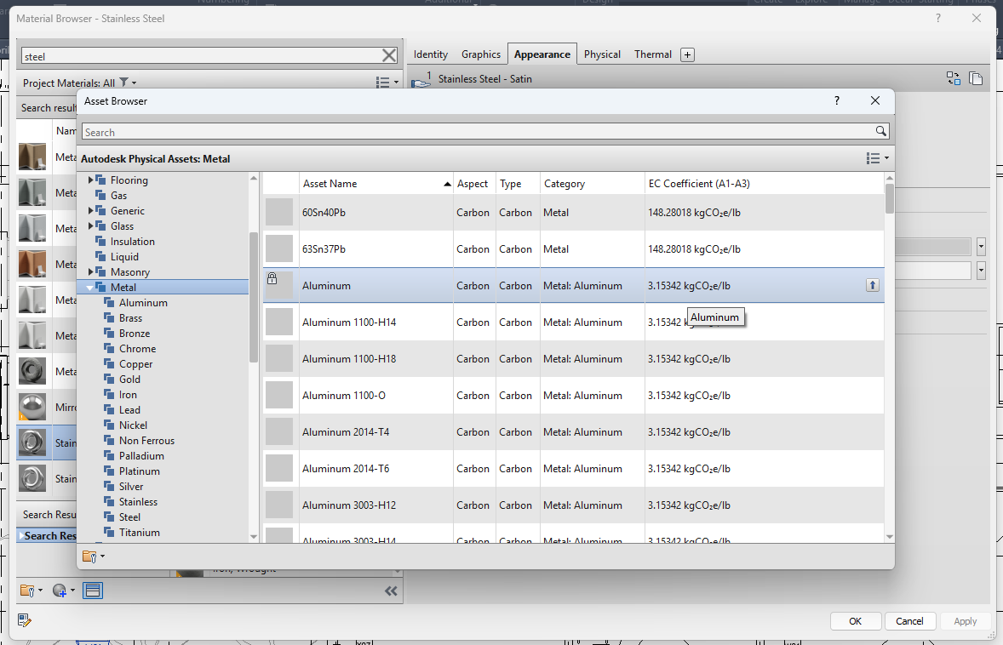1003x645 pixels.
Task: Click the lock icon on the Aluminum row
Action: (273, 279)
